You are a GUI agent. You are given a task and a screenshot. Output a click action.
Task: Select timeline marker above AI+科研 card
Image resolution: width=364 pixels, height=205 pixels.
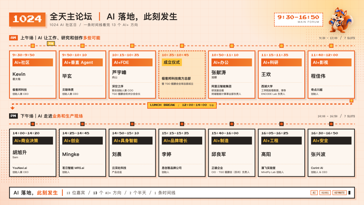[281, 46]
